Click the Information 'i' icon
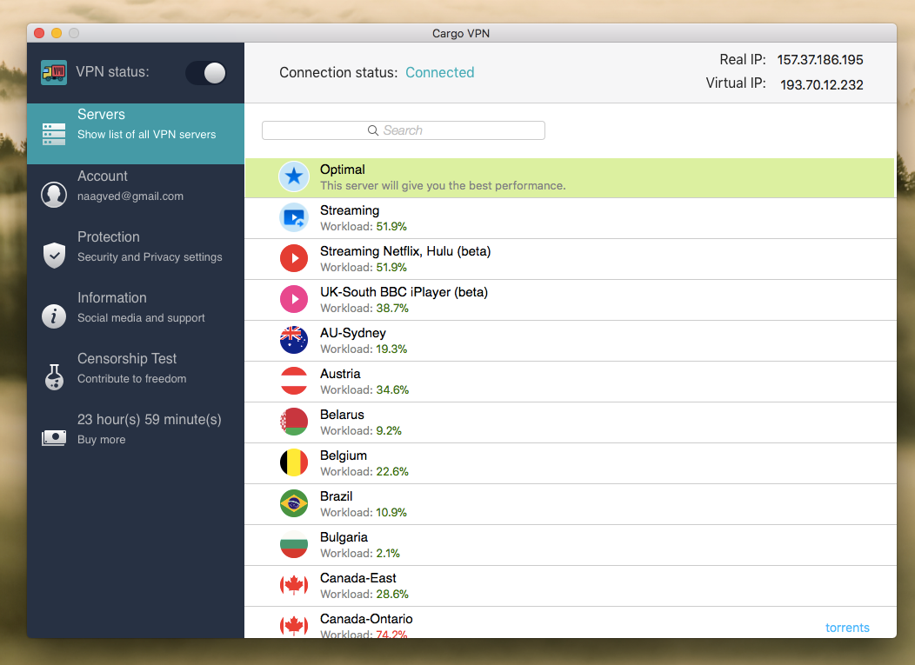Viewport: 915px width, 665px height. point(54,316)
